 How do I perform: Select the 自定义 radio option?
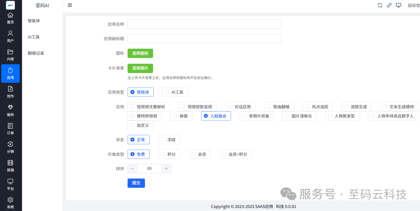[141, 125]
